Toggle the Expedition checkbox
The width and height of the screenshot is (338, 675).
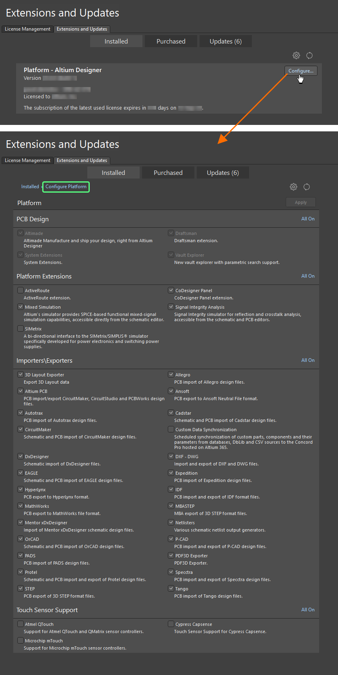coord(171,473)
